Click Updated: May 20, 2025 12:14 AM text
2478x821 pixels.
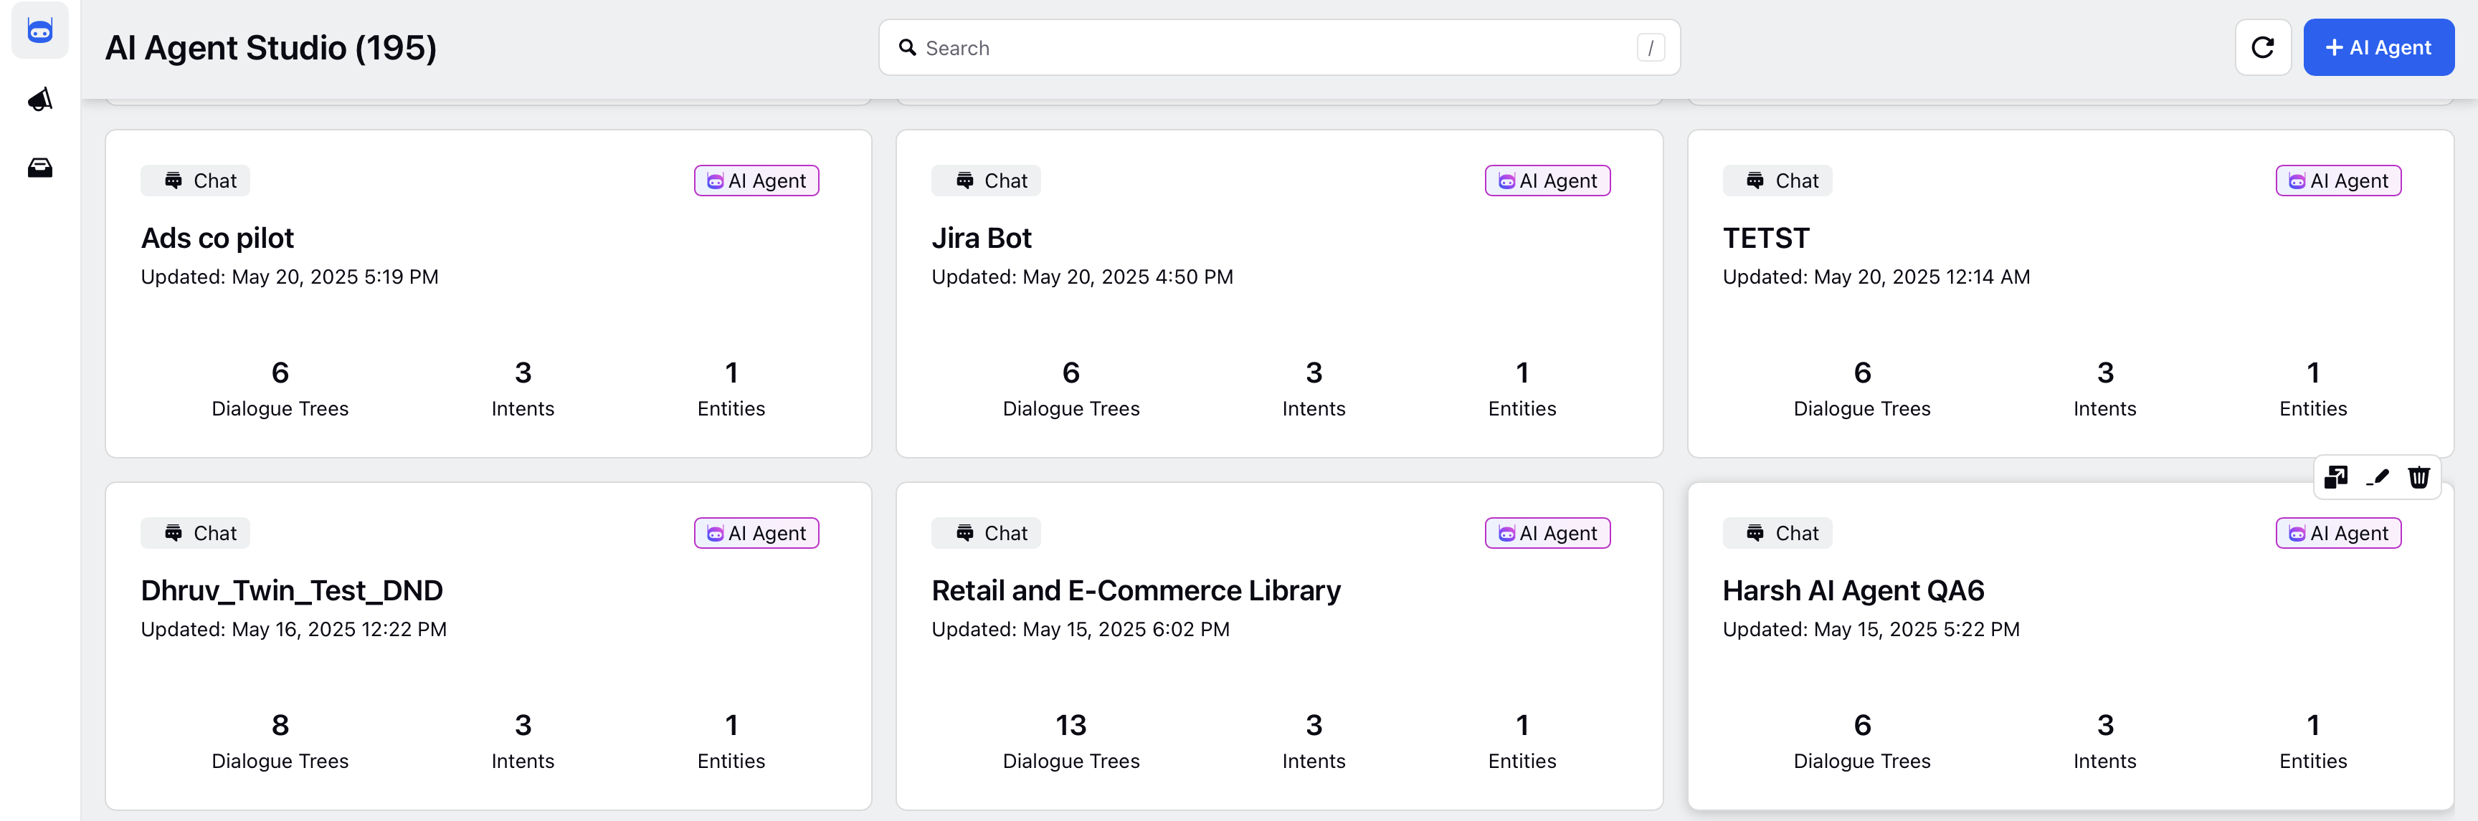(x=1876, y=277)
